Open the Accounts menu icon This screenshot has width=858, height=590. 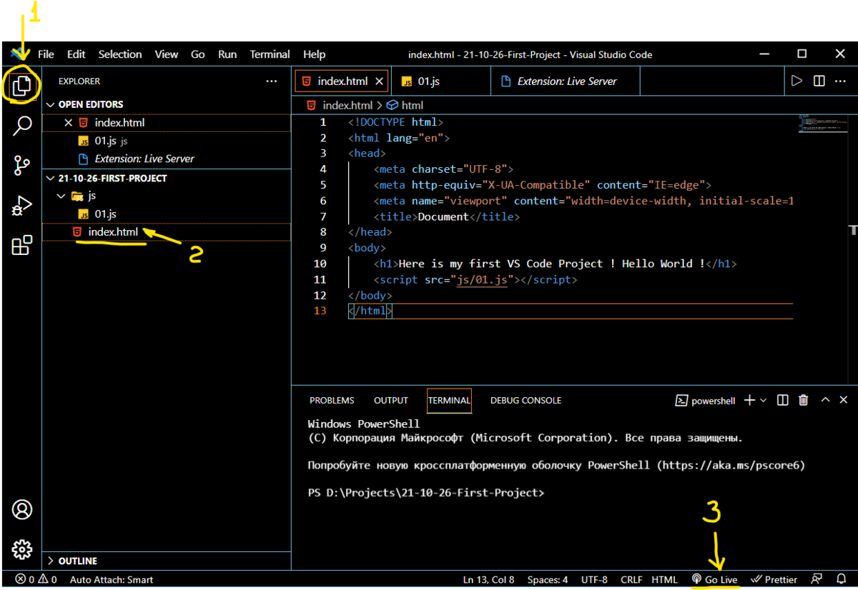coord(21,509)
